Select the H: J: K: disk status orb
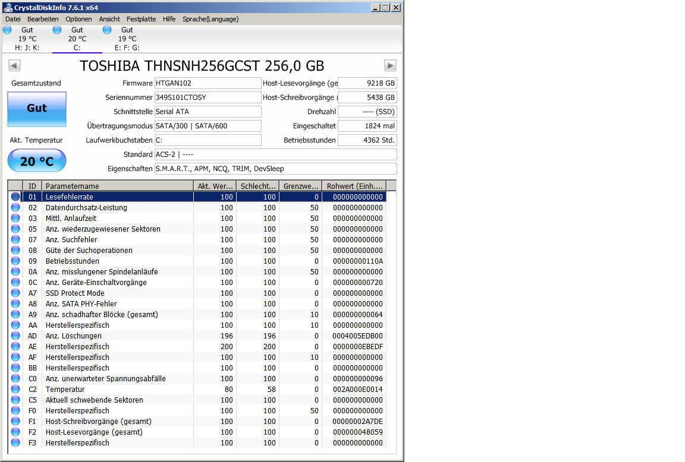 [7, 30]
